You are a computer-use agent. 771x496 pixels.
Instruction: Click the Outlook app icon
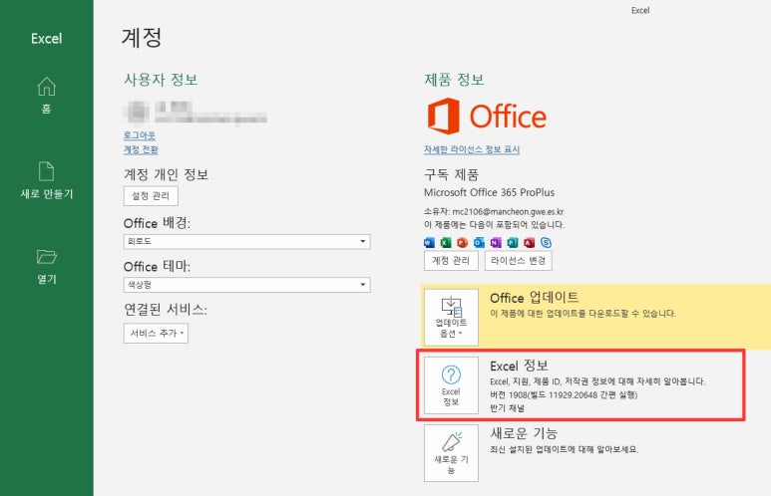[479, 243]
